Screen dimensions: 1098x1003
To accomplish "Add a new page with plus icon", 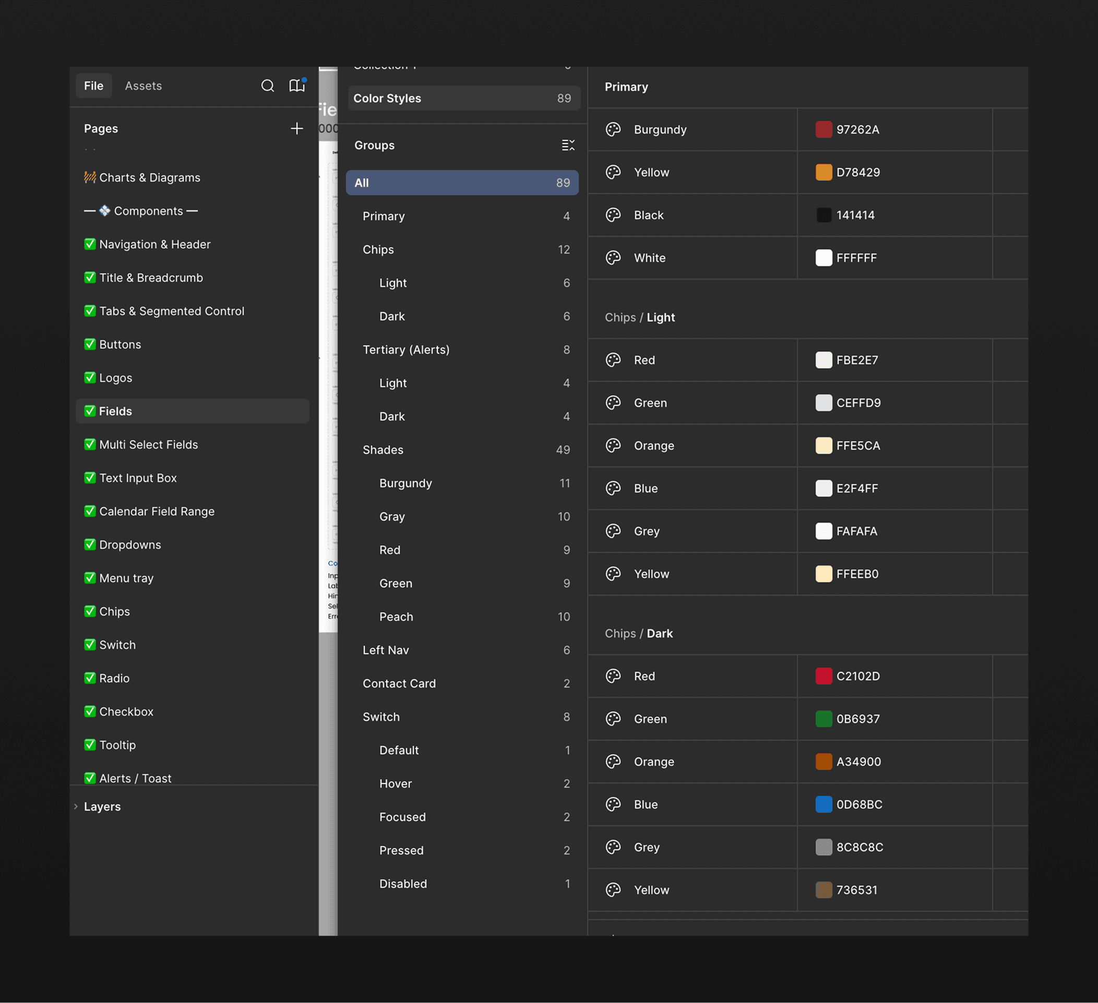I will pos(297,129).
